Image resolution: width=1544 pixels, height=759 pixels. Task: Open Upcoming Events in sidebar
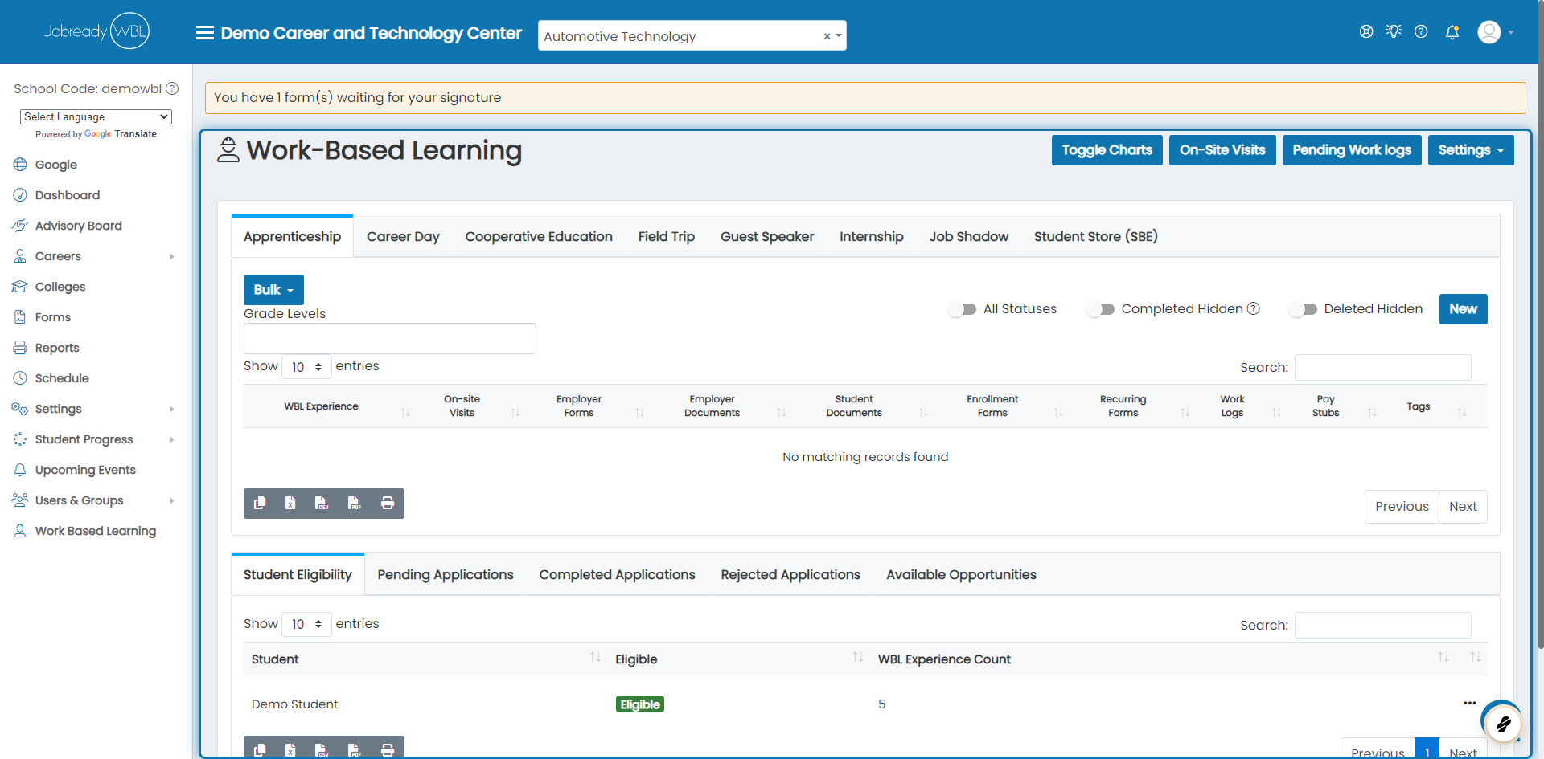[x=85, y=470]
